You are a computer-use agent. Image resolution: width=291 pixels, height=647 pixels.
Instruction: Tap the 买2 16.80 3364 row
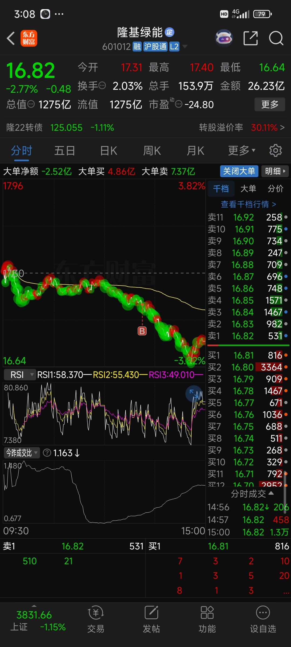[248, 367]
